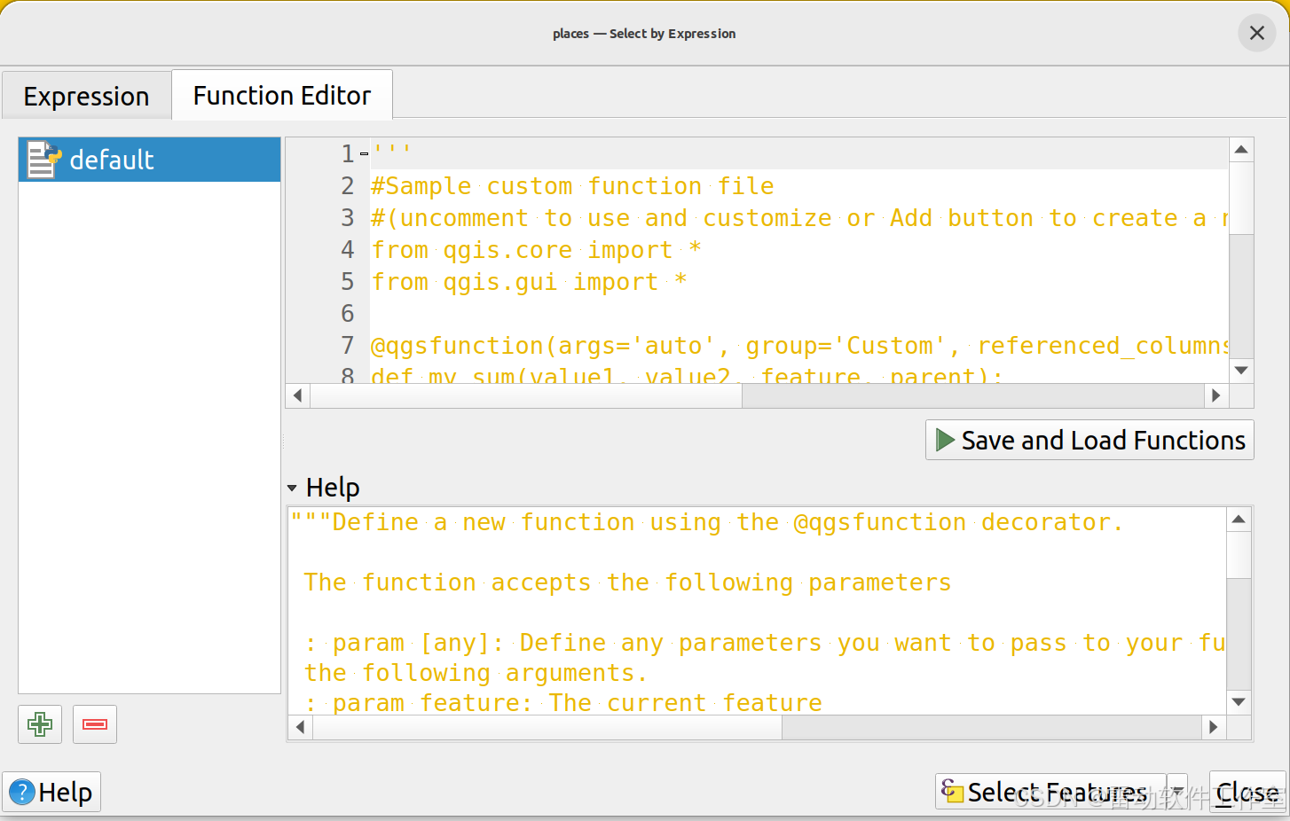Viewport: 1290px width, 821px height.
Task: Click the help panel vertical scrollbar thumb
Action: [1239, 554]
